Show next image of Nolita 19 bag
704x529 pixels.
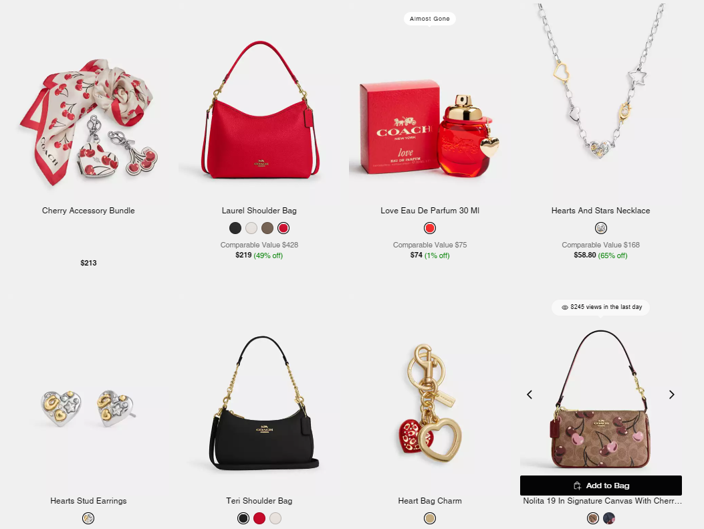(672, 395)
